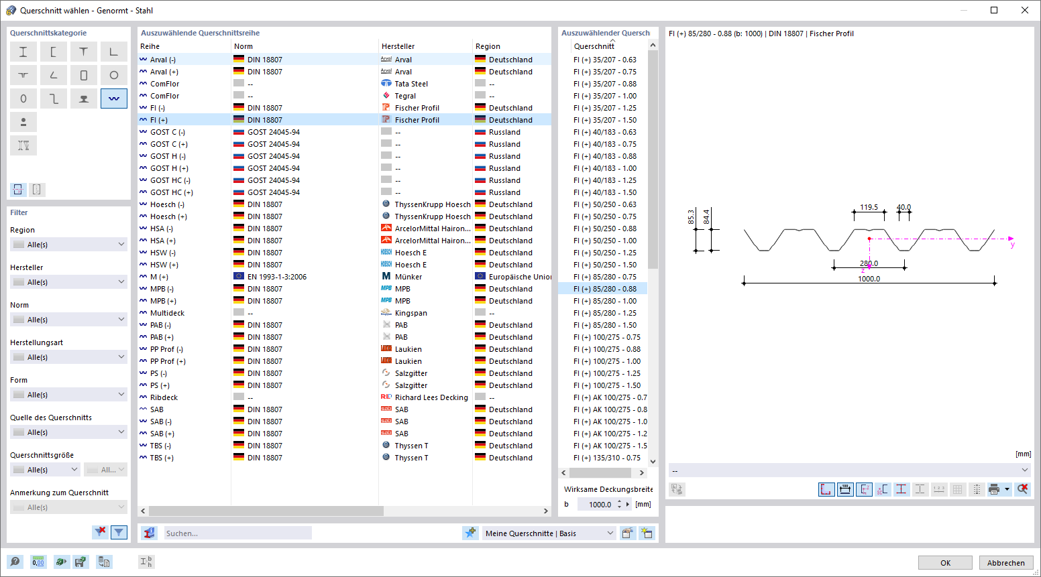Screen dimensions: 1041x577
Task: Select the L-angle section category icon
Action: click(114, 52)
